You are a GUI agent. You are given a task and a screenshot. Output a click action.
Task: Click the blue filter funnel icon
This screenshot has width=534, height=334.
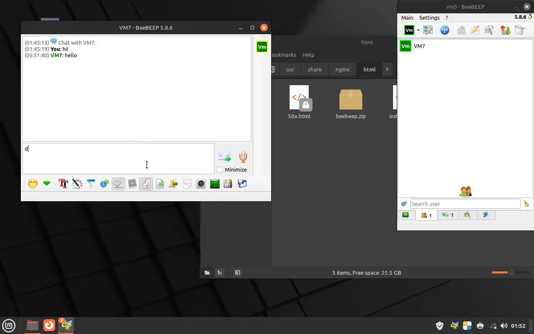click(x=91, y=183)
